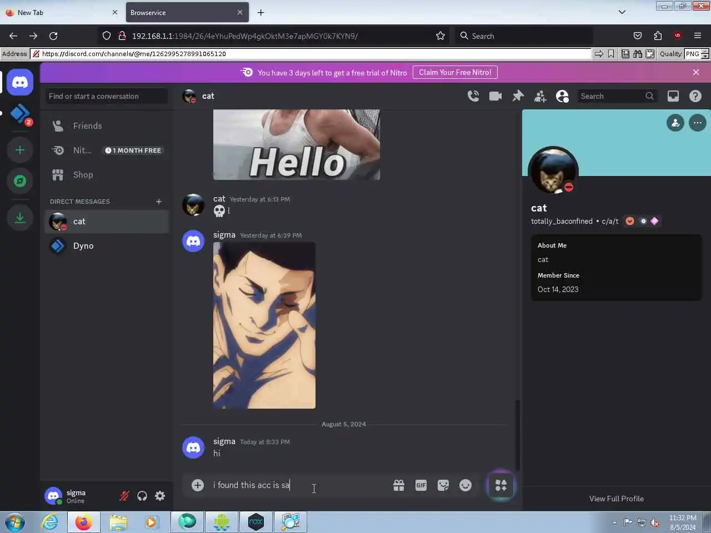711x533 pixels.
Task: Open Nitro in the sidebar
Action: [x=107, y=150]
